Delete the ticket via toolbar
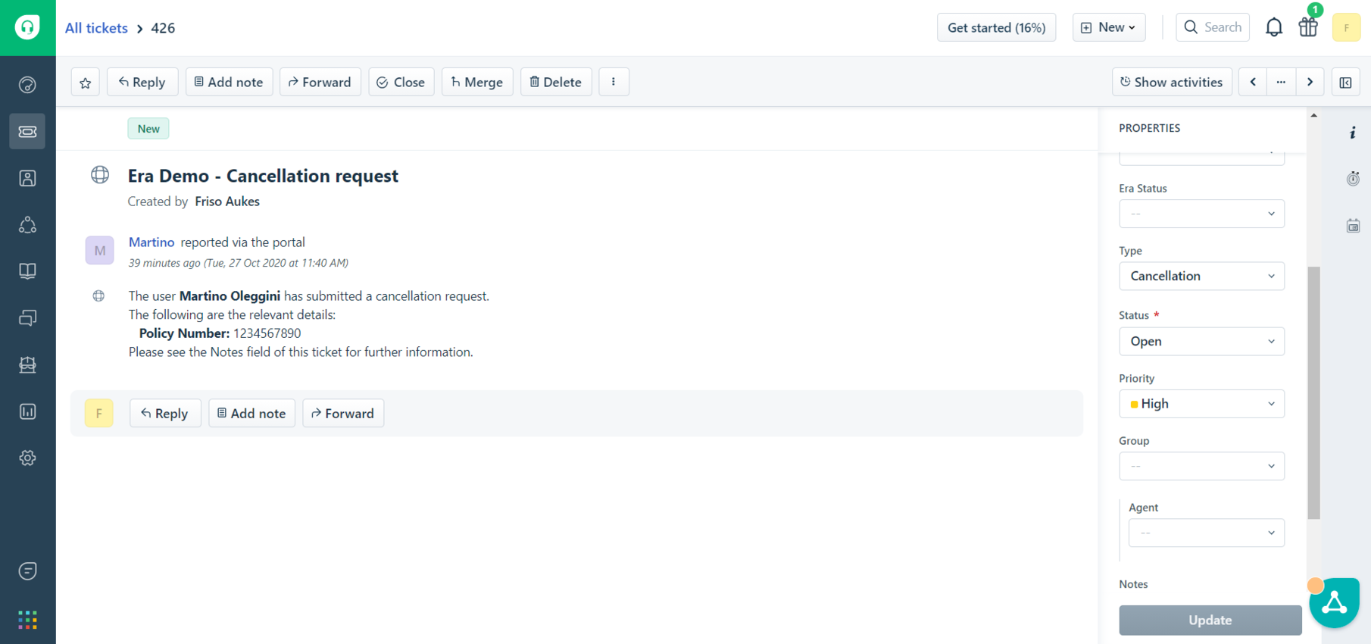This screenshot has width=1371, height=644. pos(556,82)
